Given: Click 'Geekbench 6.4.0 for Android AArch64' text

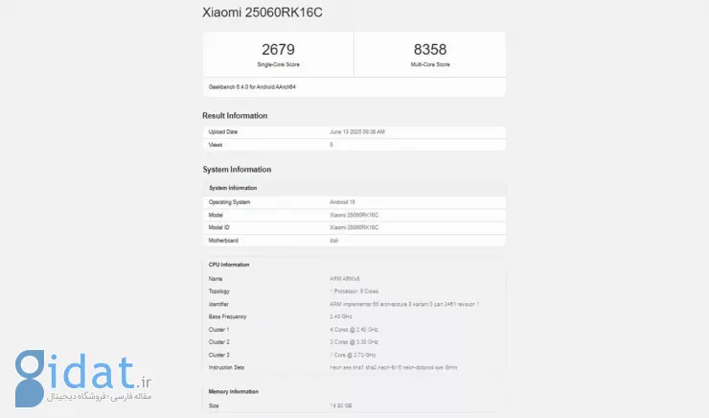Looking at the screenshot, I should [252, 87].
